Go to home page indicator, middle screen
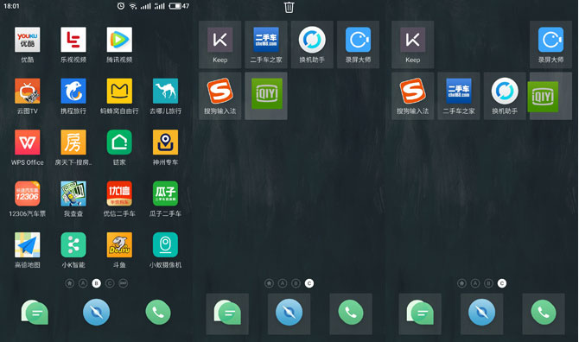The image size is (579, 342). (269, 283)
